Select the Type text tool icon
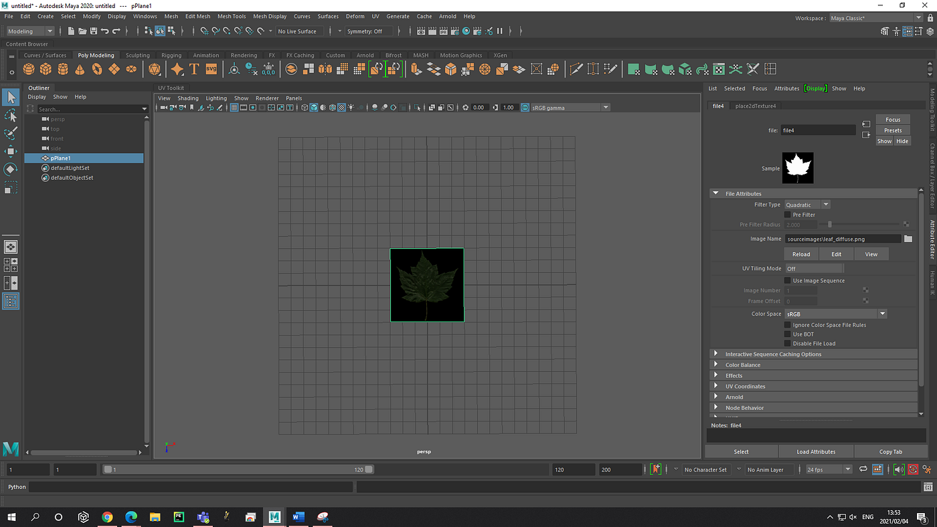937x527 pixels. point(194,69)
